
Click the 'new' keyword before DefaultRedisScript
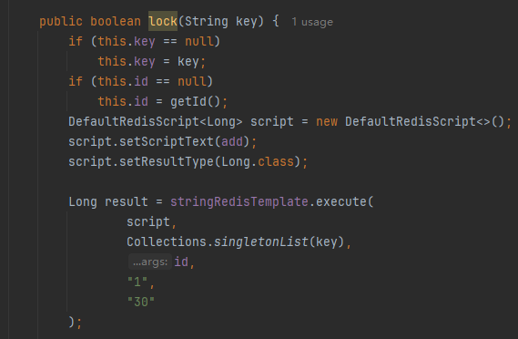coord(327,122)
